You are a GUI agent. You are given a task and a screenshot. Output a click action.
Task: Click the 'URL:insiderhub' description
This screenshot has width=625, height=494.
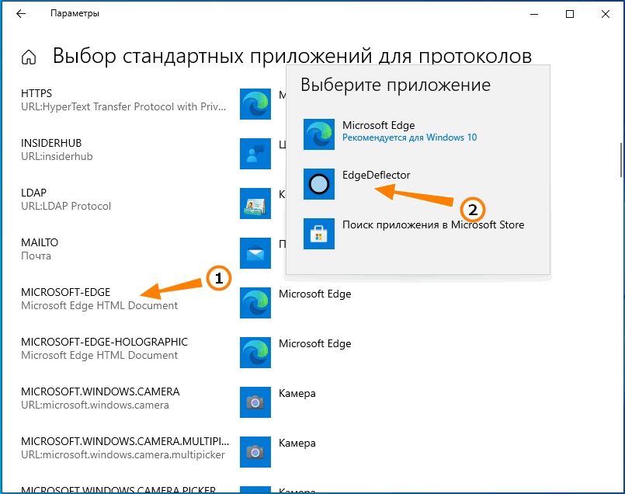coord(57,157)
